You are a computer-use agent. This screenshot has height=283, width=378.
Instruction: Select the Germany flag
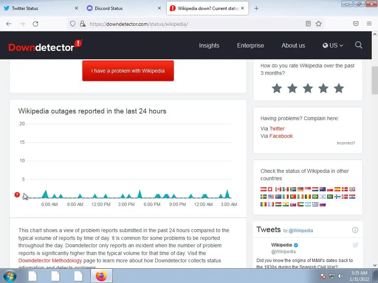(300, 189)
